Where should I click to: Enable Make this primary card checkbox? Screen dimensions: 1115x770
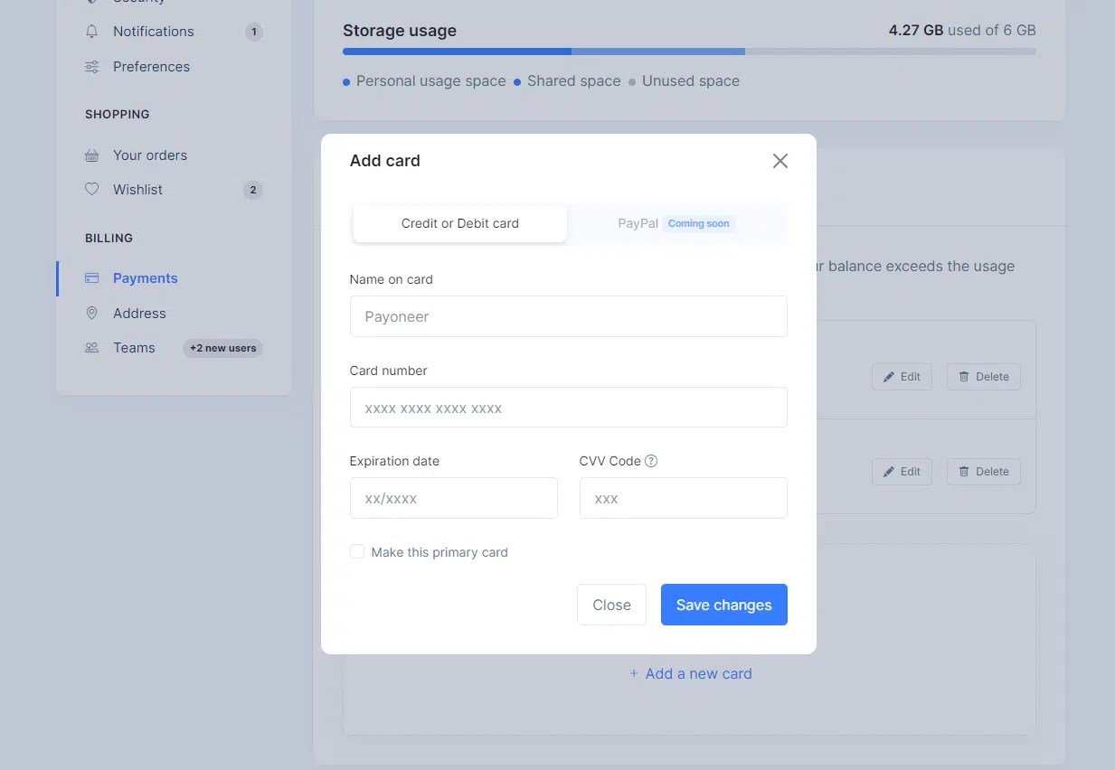tap(357, 552)
